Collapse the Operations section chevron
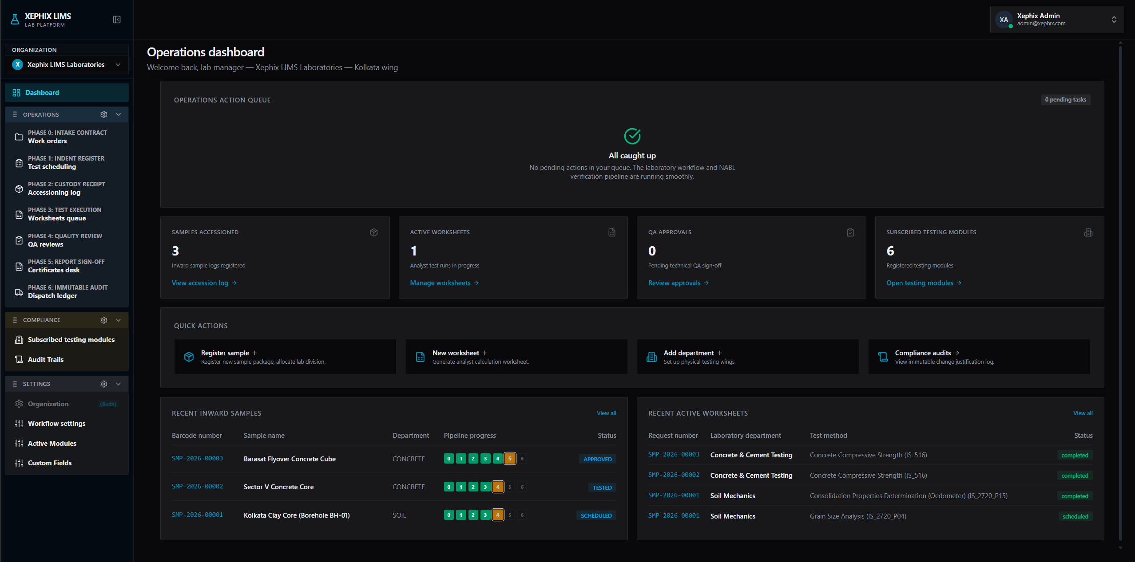The image size is (1135, 562). (119, 114)
